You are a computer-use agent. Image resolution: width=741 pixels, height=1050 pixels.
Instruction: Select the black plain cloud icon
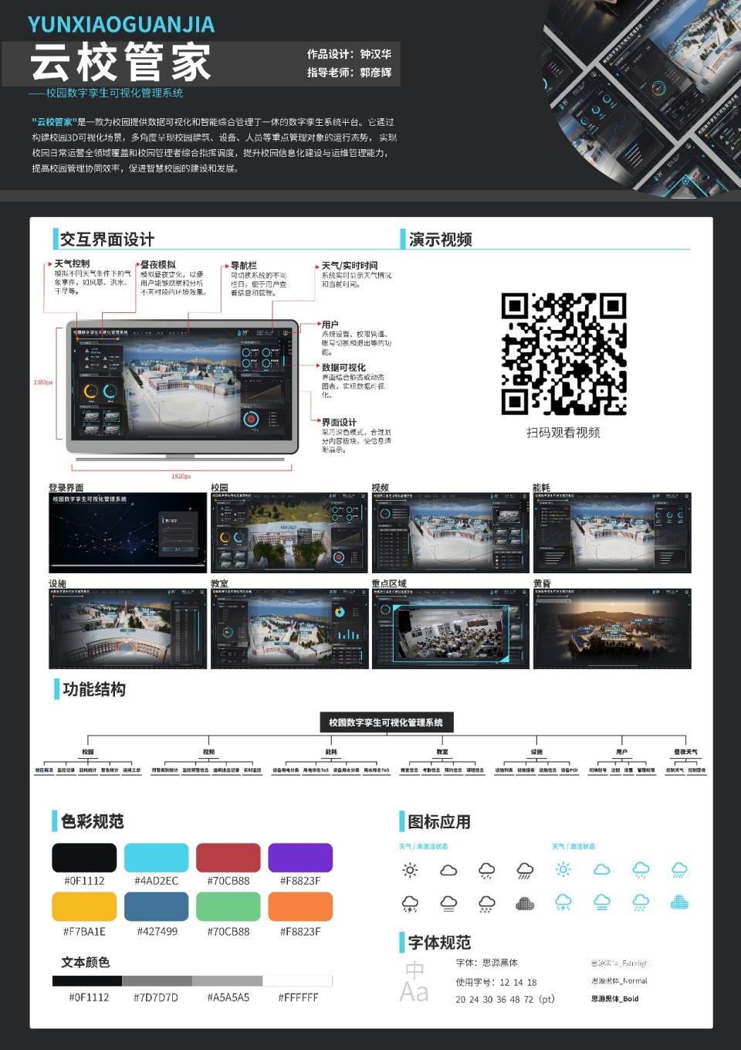[x=448, y=870]
